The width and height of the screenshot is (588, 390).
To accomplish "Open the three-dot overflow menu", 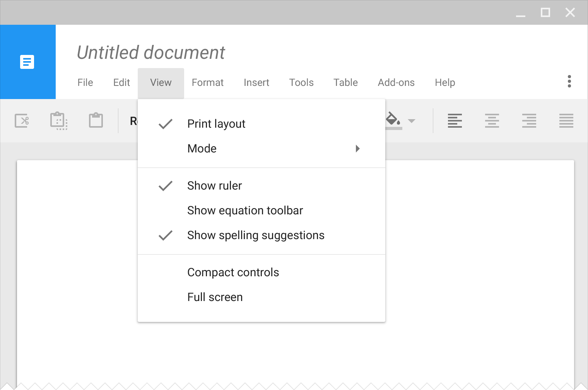I will pyautogui.click(x=569, y=81).
